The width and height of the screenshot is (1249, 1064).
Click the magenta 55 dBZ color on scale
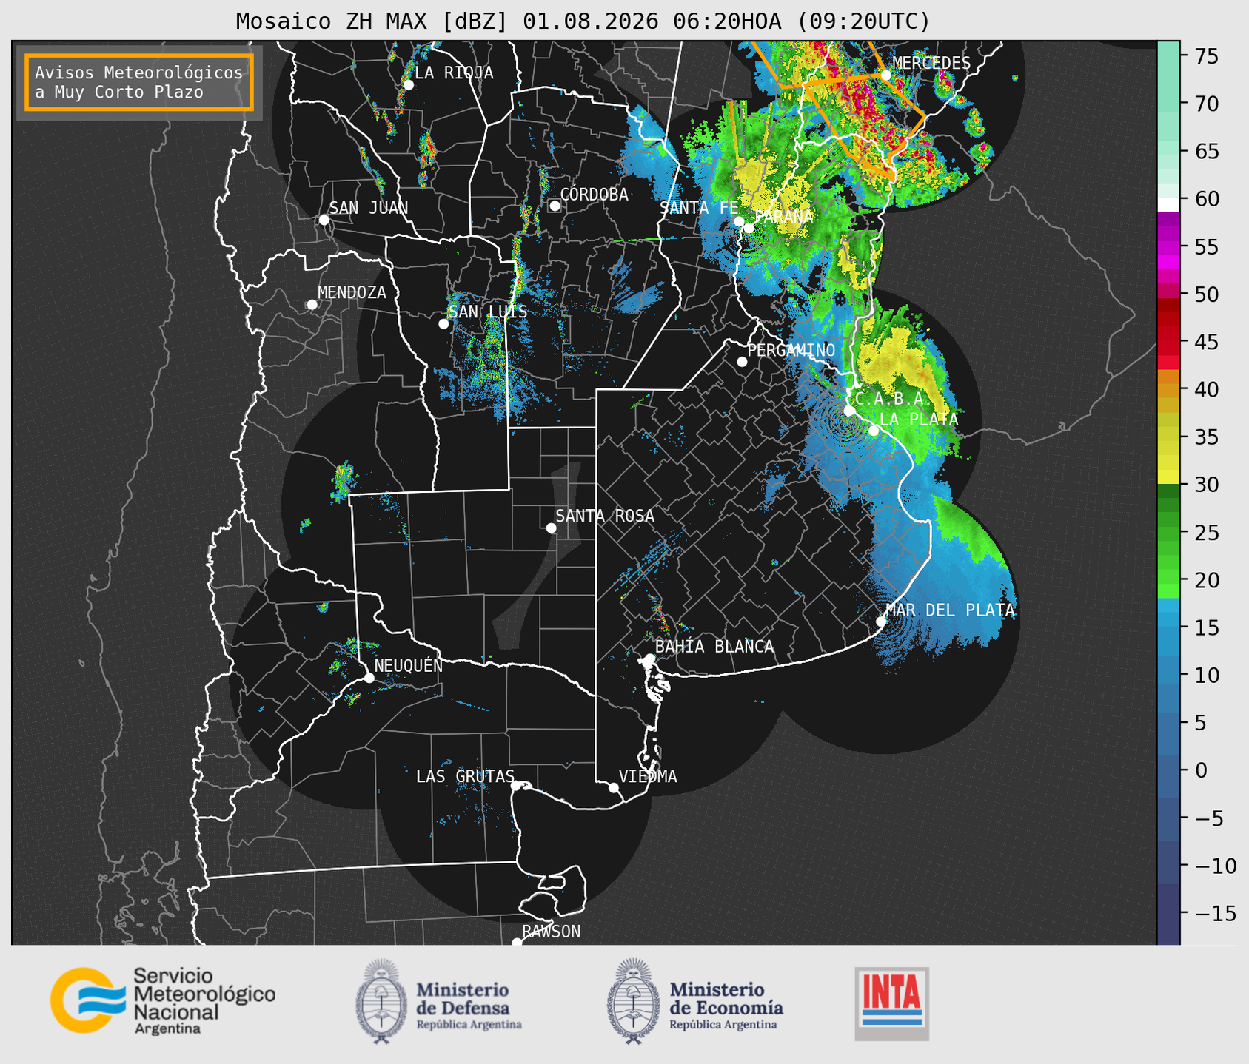(x=1168, y=246)
